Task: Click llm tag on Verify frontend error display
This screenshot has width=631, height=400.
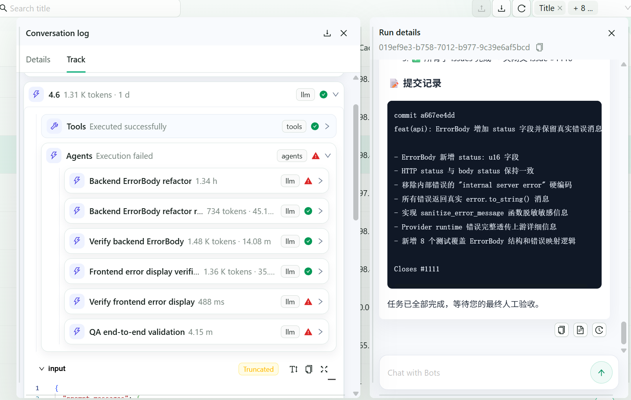Action: pos(290,302)
